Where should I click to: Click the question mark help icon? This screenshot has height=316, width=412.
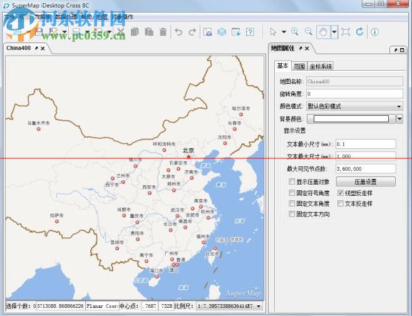[250, 32]
